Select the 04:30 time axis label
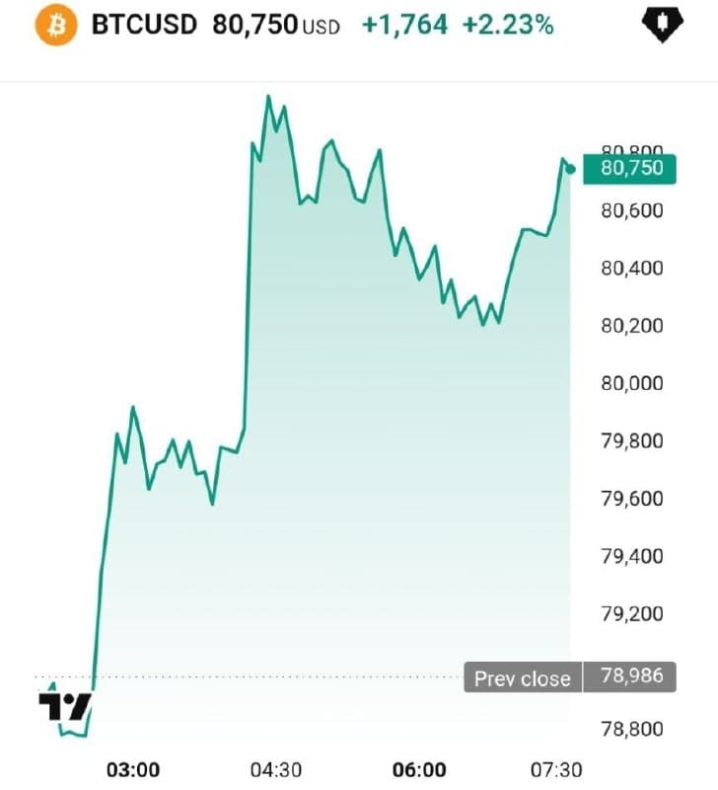This screenshot has width=718, height=790. (276, 770)
